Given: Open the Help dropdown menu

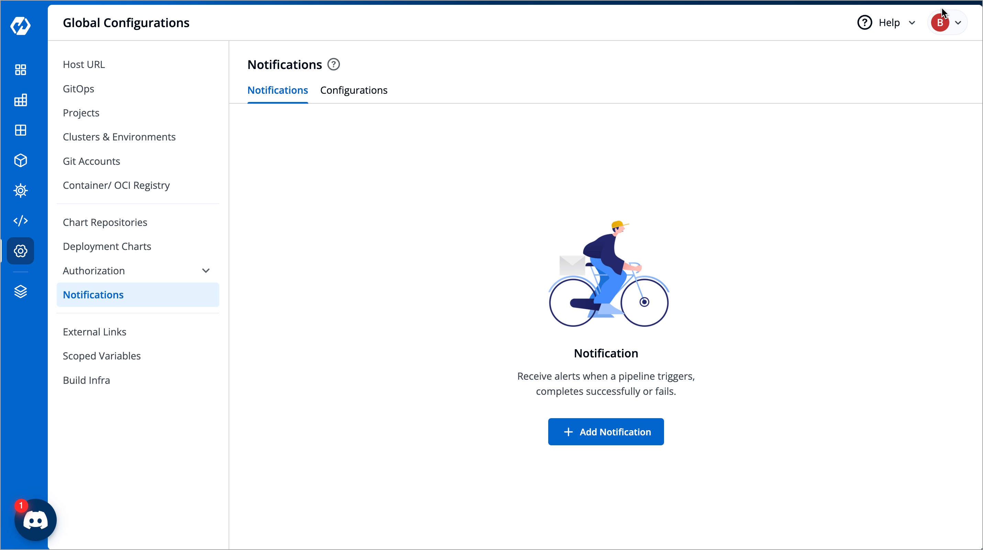Looking at the screenshot, I should click(886, 23).
